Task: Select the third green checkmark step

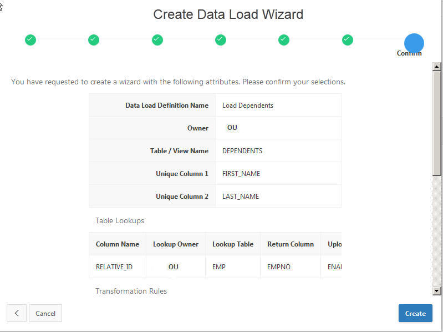Action: coord(157,39)
